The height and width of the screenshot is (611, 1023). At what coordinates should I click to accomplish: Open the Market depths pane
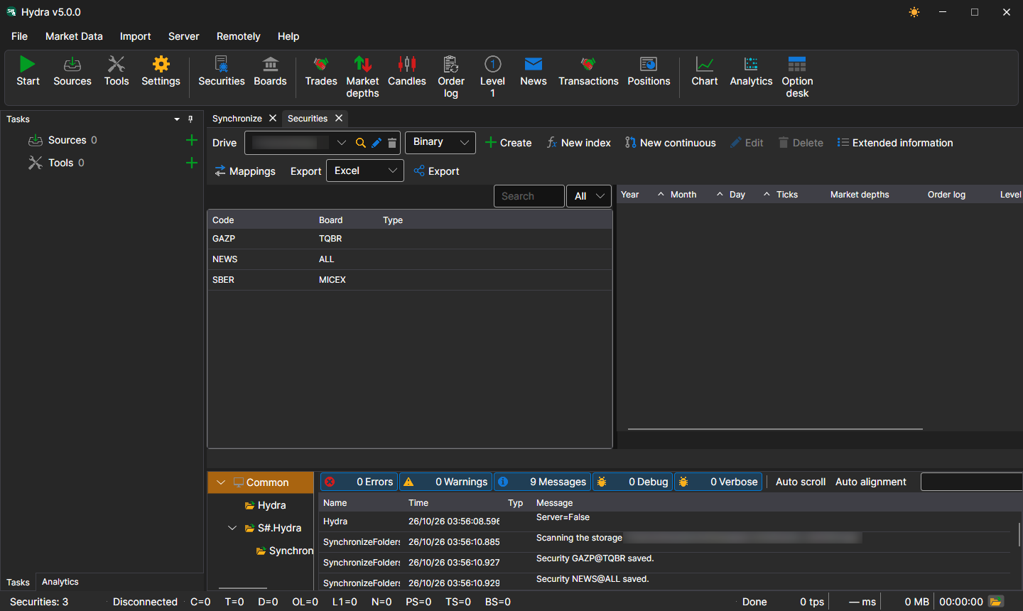(362, 77)
